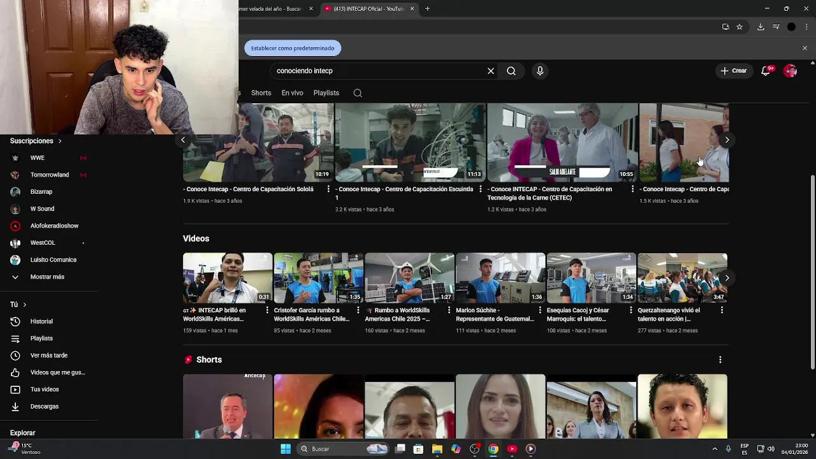Play the Marlon Súchite video thumbnail
The height and width of the screenshot is (459, 816).
point(500,278)
